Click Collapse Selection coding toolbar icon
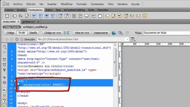The width and height of the screenshot is (190, 107). coord(4,65)
